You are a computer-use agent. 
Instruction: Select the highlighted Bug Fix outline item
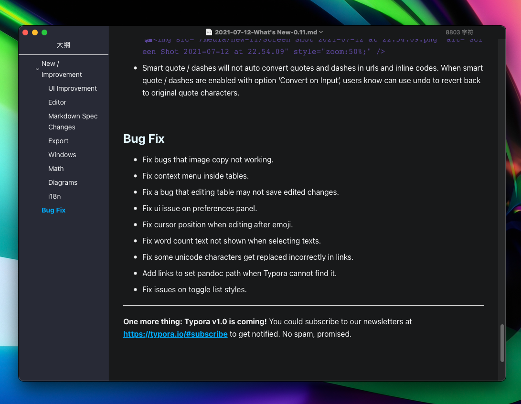53,210
